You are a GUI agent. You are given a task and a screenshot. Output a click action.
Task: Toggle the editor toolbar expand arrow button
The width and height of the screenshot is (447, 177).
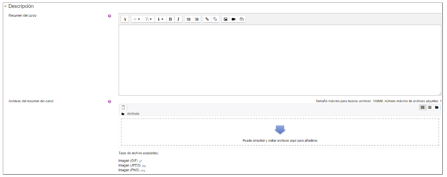click(x=125, y=19)
